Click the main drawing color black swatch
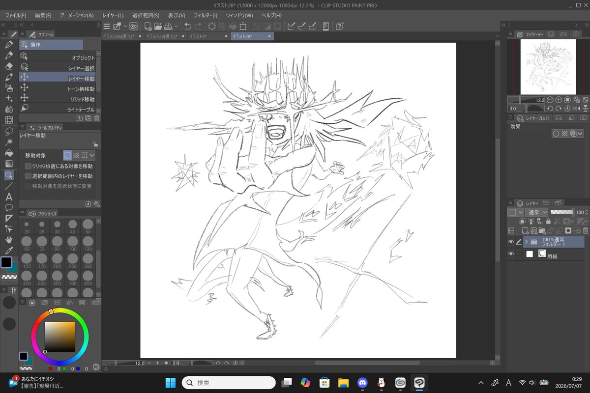Viewport: 590px width, 393px height. coord(6,262)
